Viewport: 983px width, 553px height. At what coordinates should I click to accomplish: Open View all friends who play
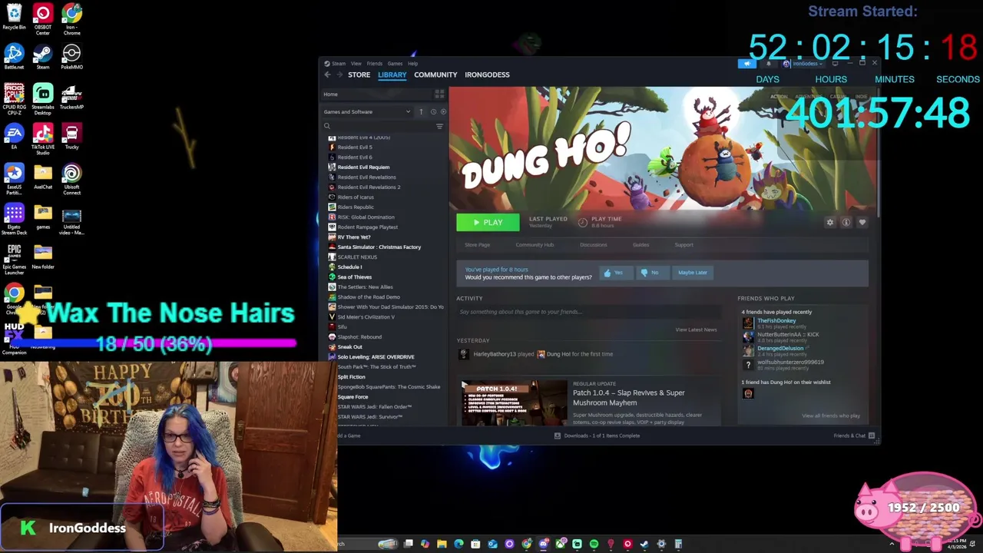[831, 416]
